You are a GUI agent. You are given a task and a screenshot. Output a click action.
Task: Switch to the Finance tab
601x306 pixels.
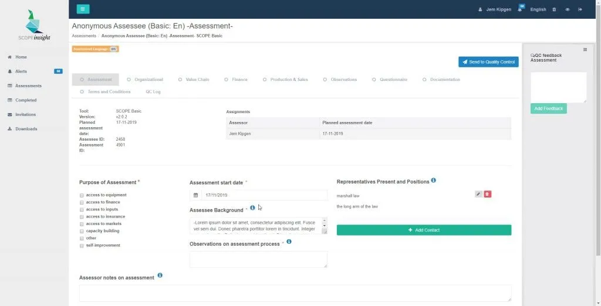pos(236,80)
